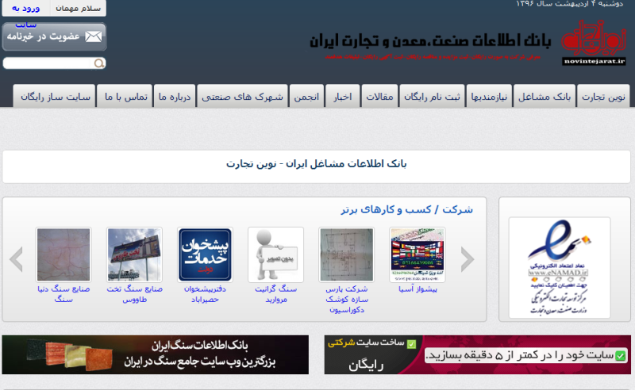Click the بانک اطلاعات مشاغل ایران title
Screen dimensions: 635x390
point(316,164)
